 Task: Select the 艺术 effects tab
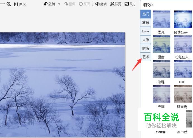[146, 57]
